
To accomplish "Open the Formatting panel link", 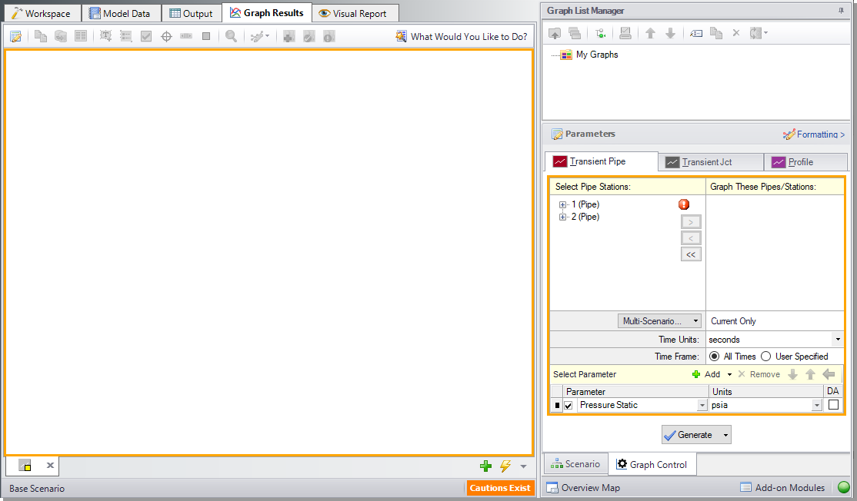I will [x=814, y=134].
